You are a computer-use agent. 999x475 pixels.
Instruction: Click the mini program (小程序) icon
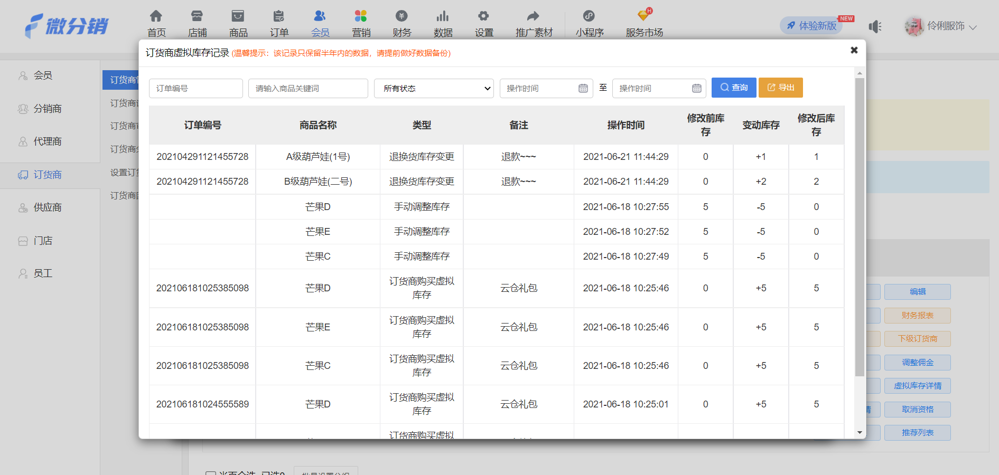589,16
